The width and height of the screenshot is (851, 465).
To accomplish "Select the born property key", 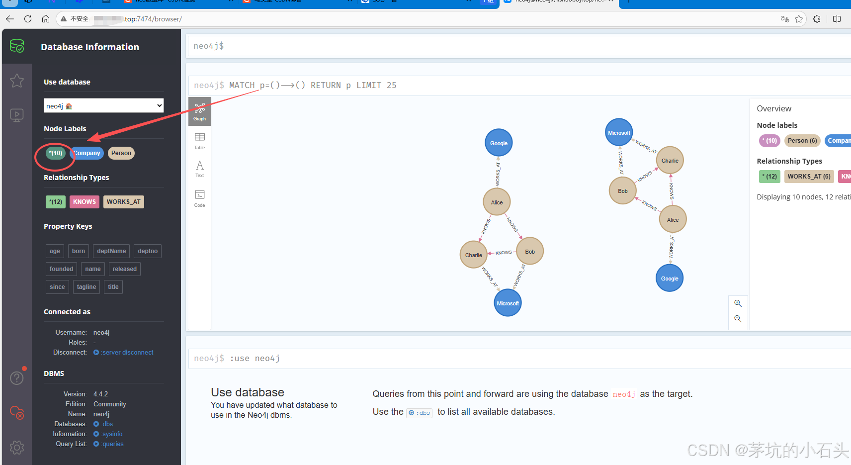I will 79,251.
